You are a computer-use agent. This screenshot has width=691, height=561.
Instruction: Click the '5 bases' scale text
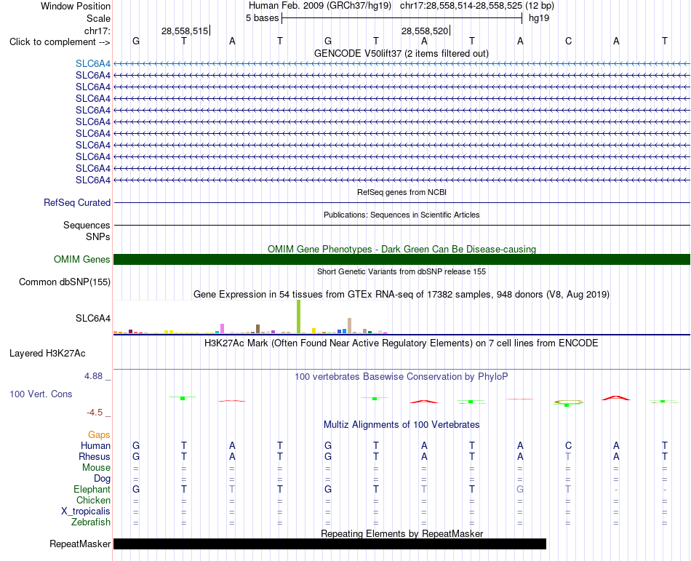262,18
